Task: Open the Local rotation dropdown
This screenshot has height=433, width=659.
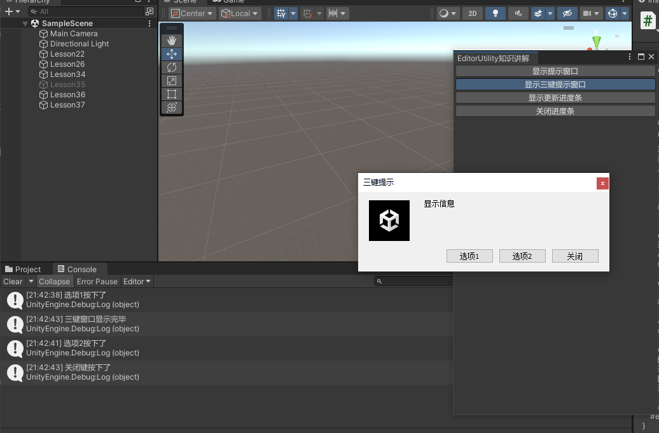Action: (240, 13)
